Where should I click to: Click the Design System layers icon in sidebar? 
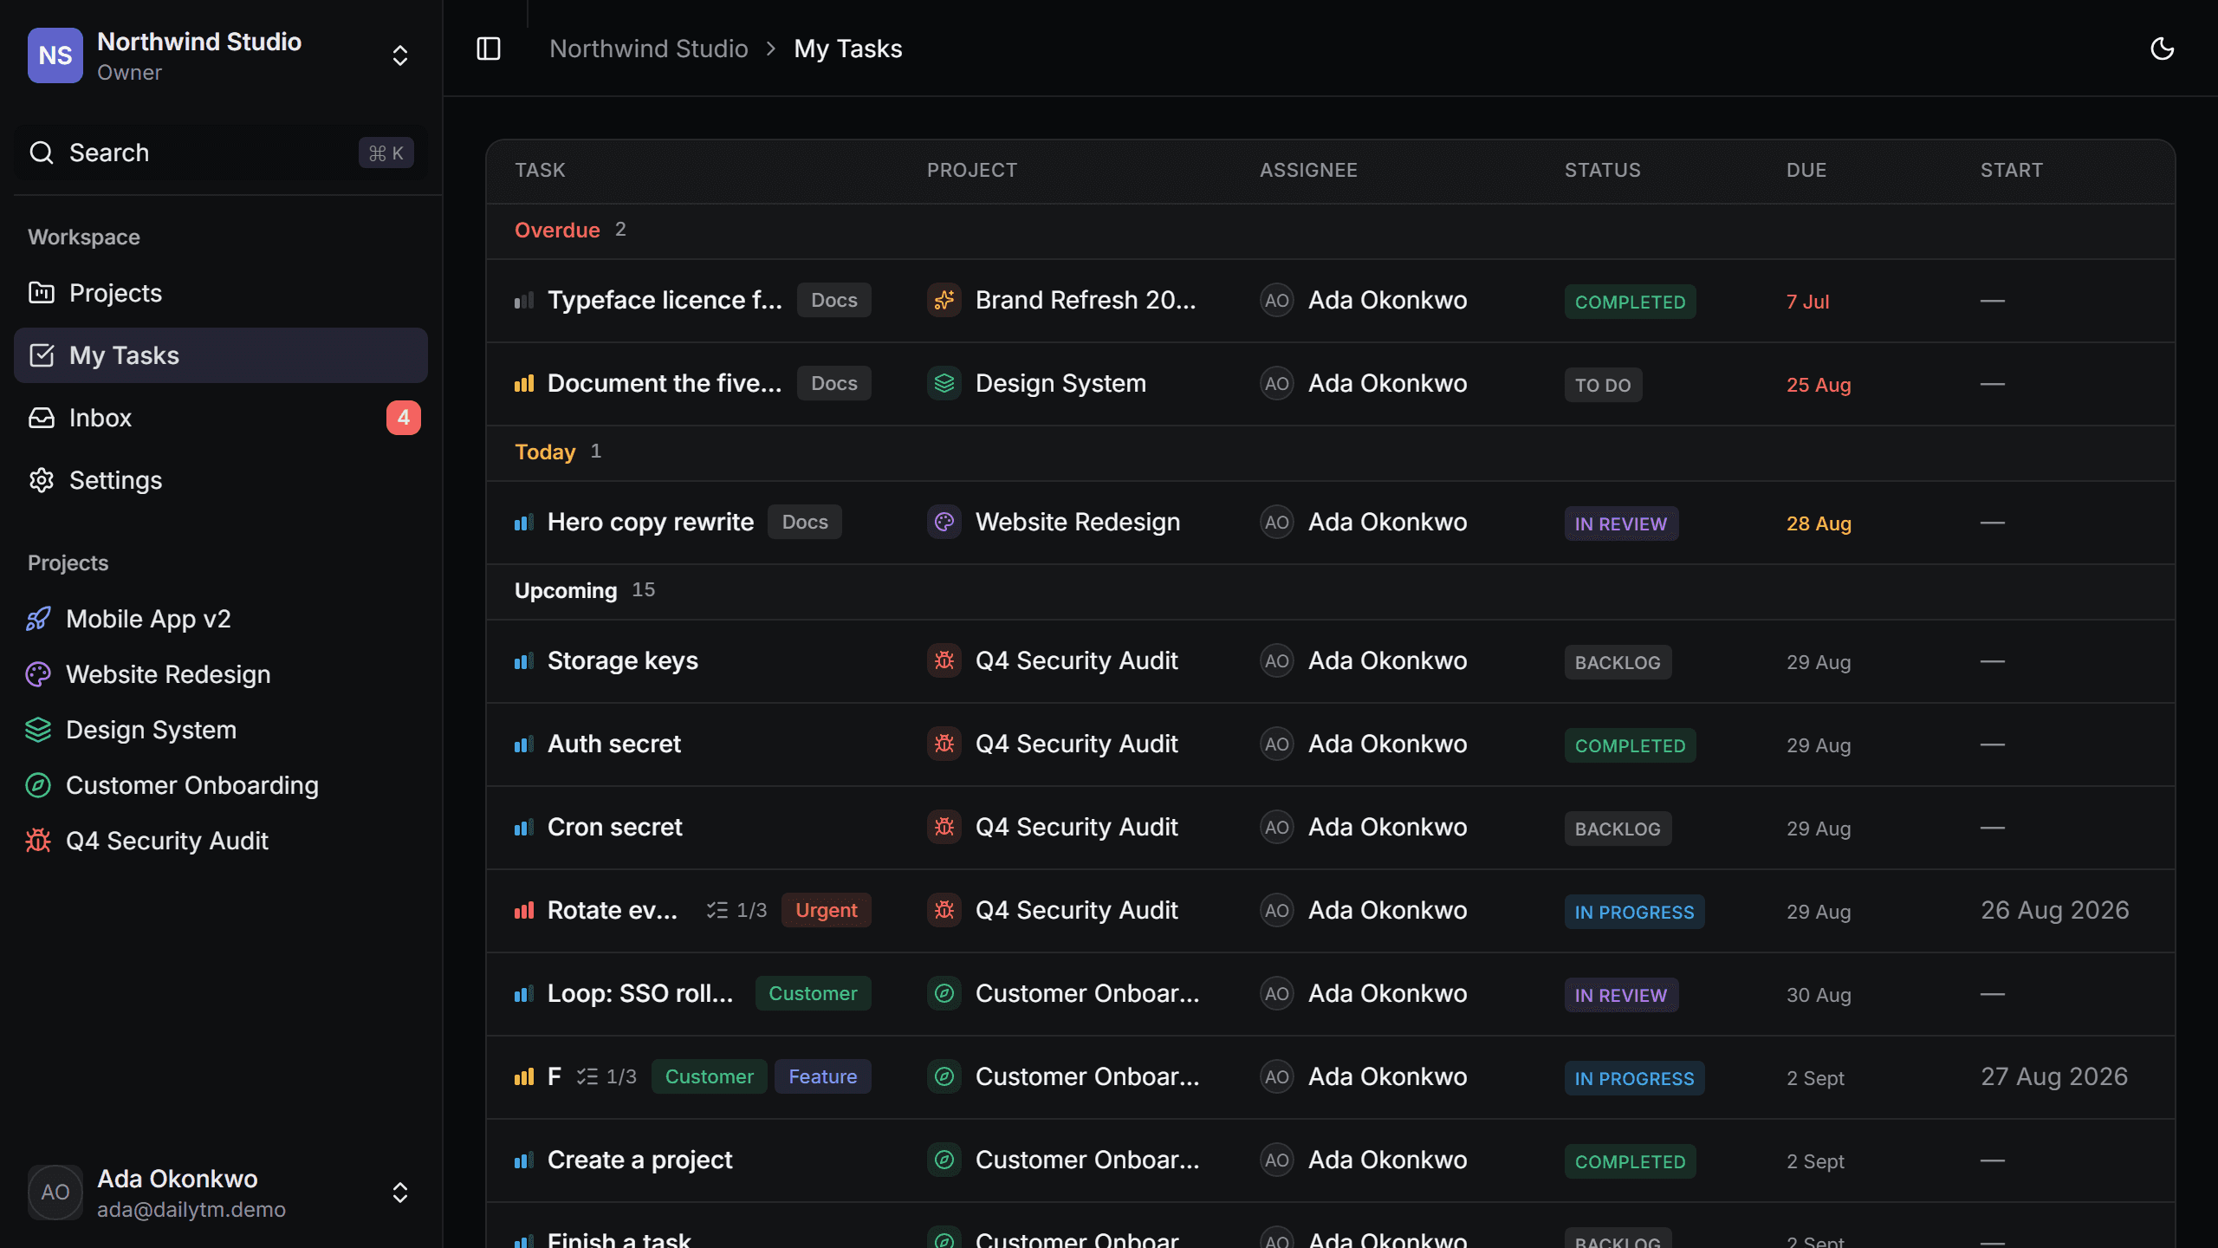click(x=38, y=730)
